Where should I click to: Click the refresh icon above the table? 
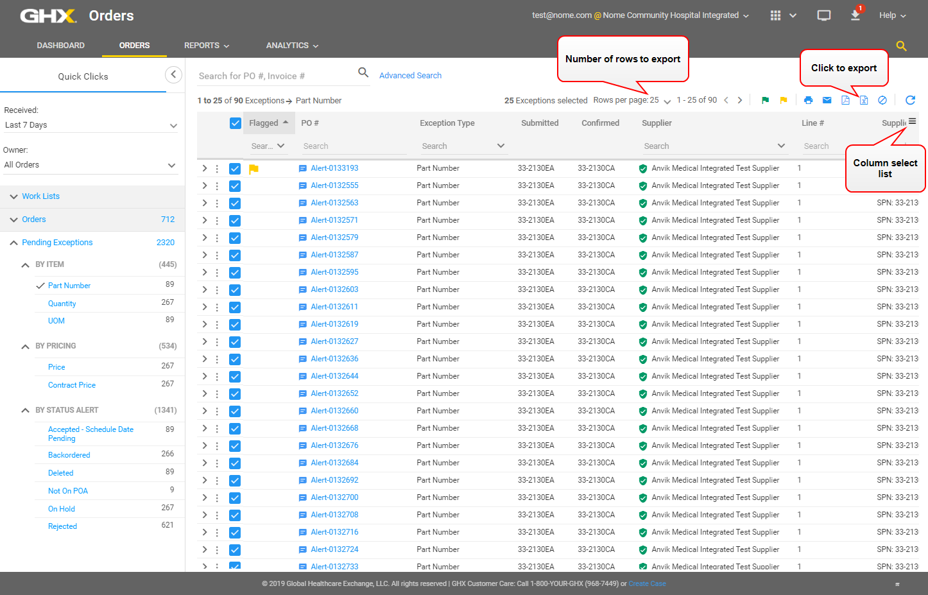pyautogui.click(x=910, y=100)
